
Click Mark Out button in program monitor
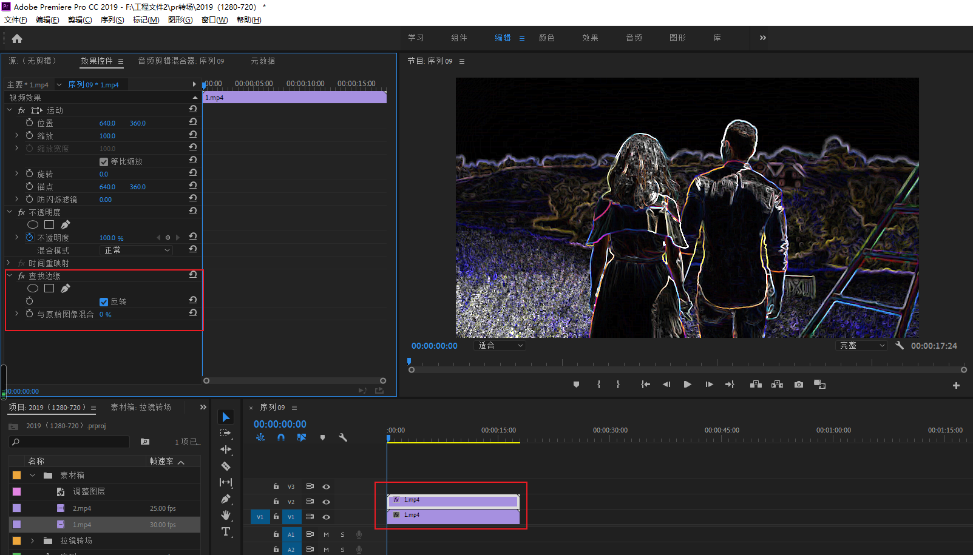pyautogui.click(x=618, y=385)
